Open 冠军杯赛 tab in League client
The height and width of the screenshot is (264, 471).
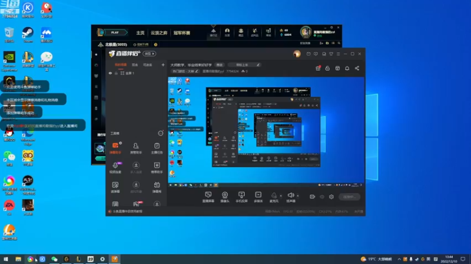(182, 33)
